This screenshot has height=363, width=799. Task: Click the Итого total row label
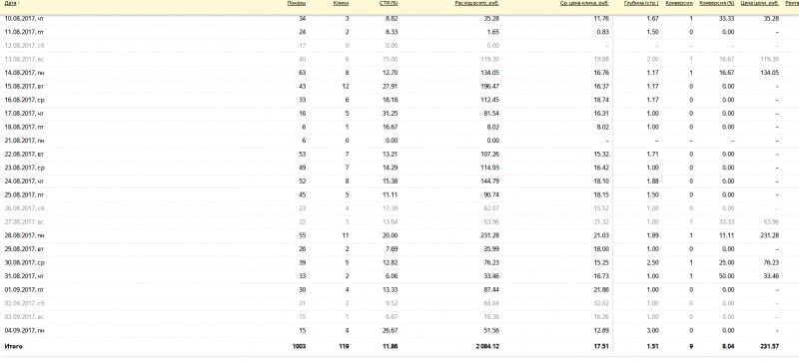[x=13, y=346]
